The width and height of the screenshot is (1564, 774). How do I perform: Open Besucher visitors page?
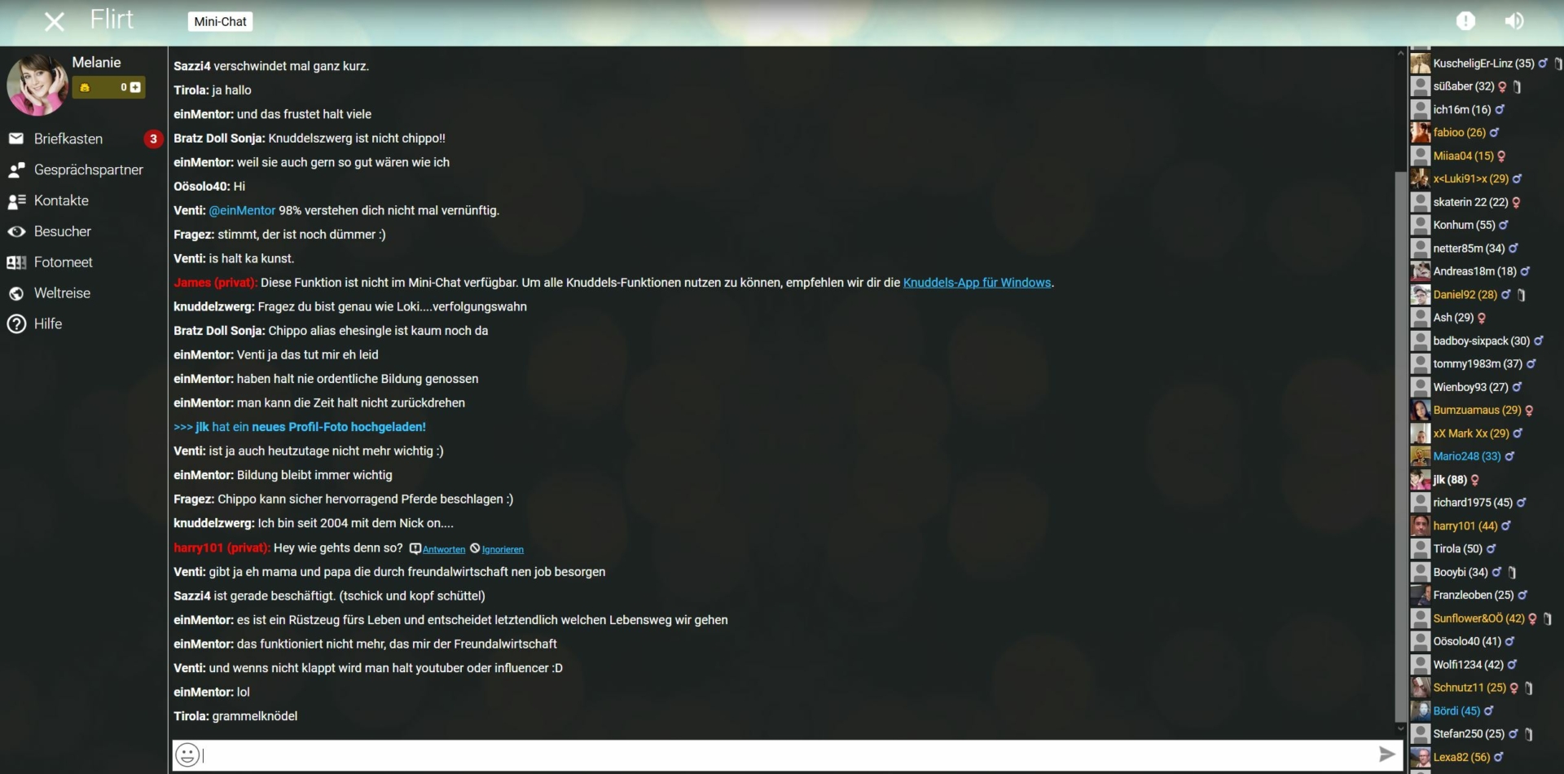tap(63, 231)
